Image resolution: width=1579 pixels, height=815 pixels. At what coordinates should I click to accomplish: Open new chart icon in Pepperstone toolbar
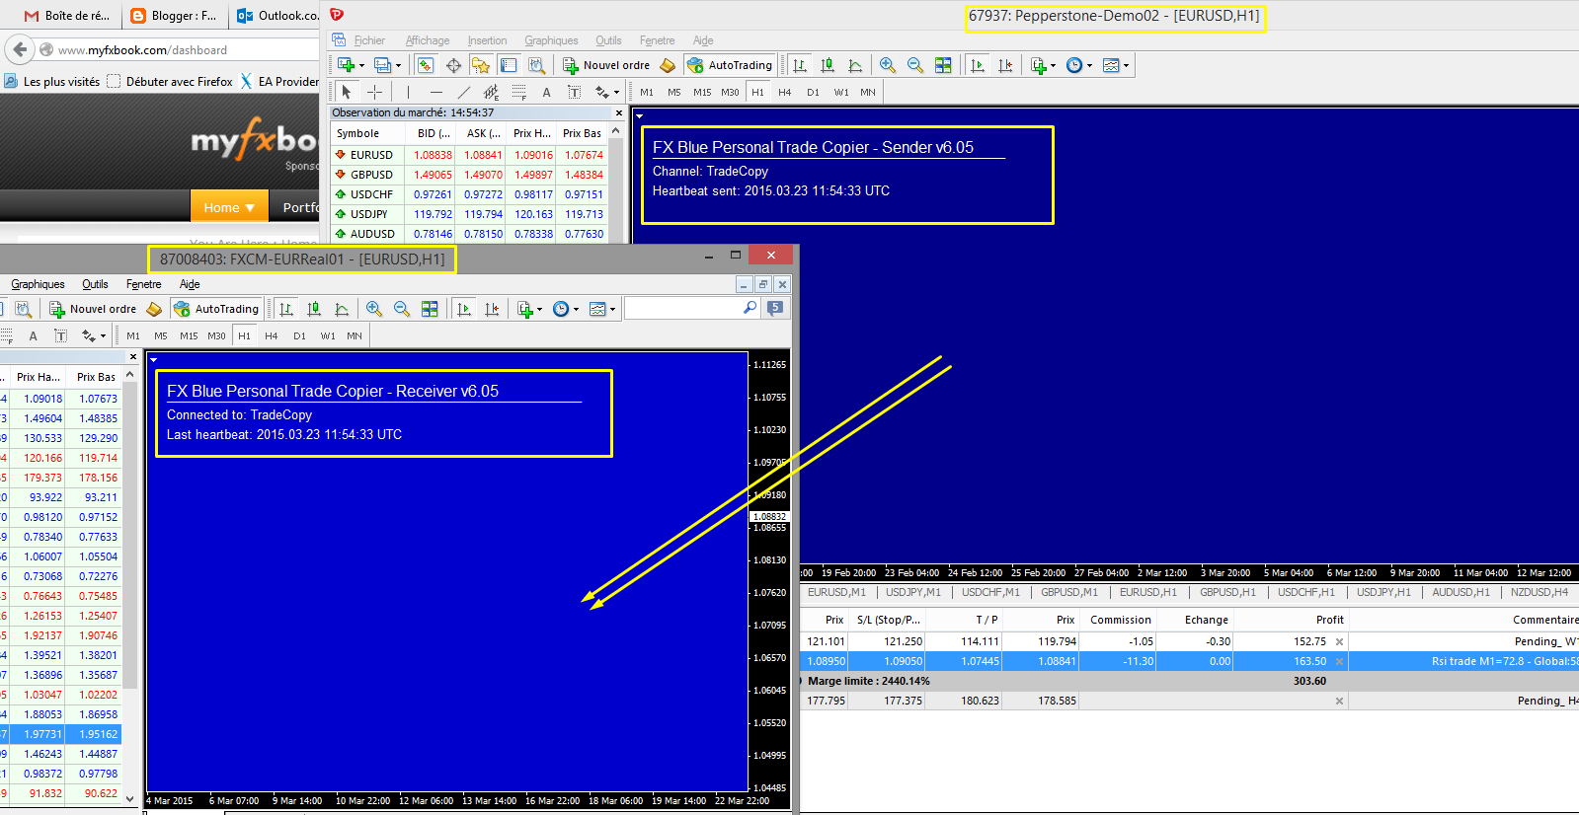346,65
